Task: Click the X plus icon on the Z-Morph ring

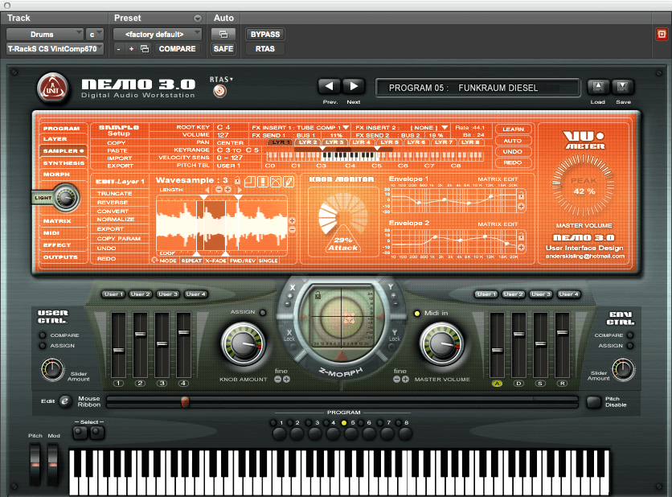Action: click(290, 296)
